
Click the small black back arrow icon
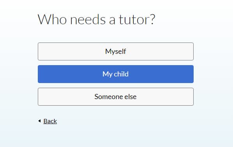click(39, 121)
